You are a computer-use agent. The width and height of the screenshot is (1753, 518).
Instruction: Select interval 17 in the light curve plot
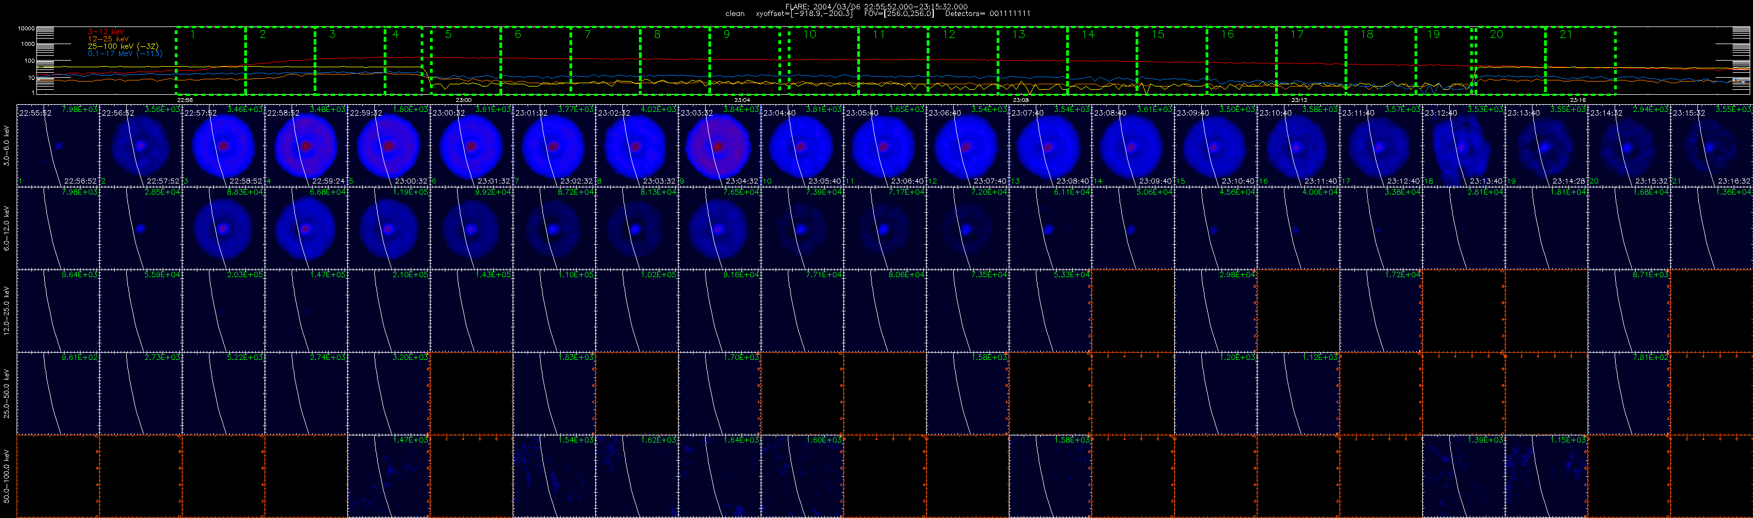[x=1311, y=61]
